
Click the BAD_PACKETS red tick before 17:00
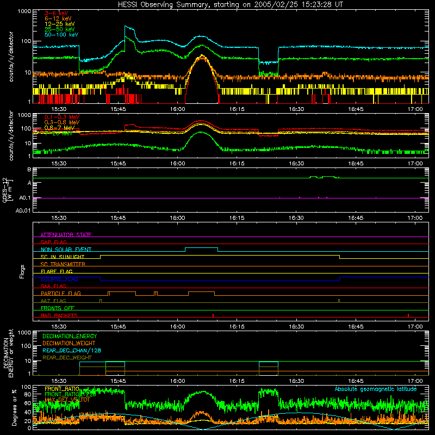coord(408,315)
